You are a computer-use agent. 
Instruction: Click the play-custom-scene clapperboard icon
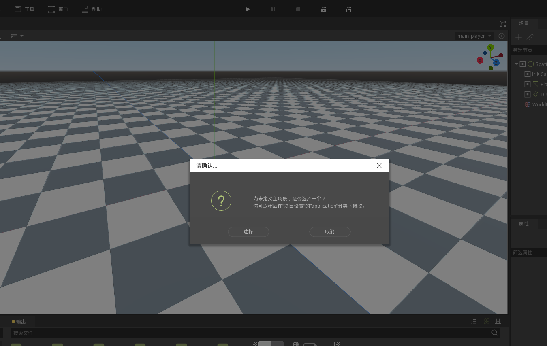348,9
